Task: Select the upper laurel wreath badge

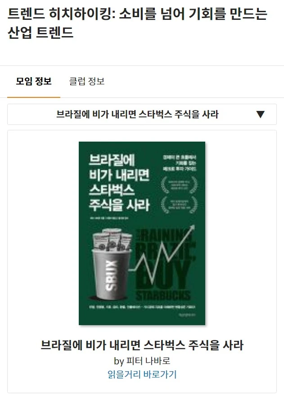Action: (179, 185)
